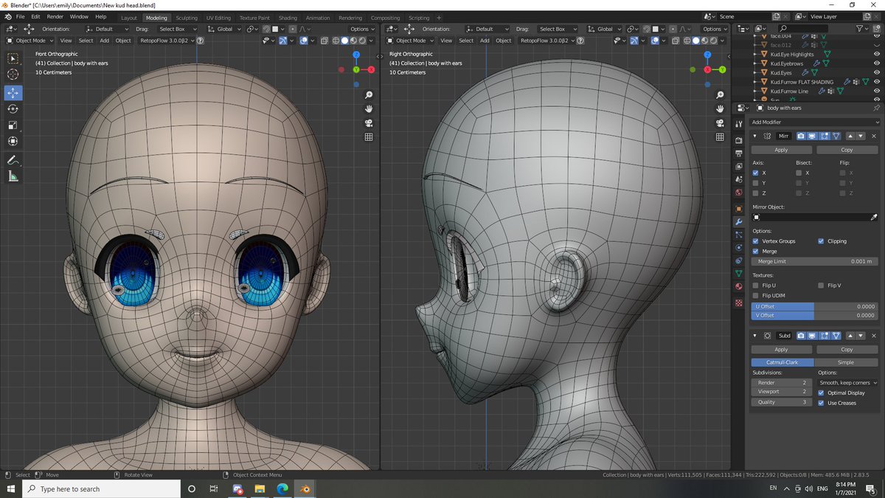Open the Render menu

[55, 16]
